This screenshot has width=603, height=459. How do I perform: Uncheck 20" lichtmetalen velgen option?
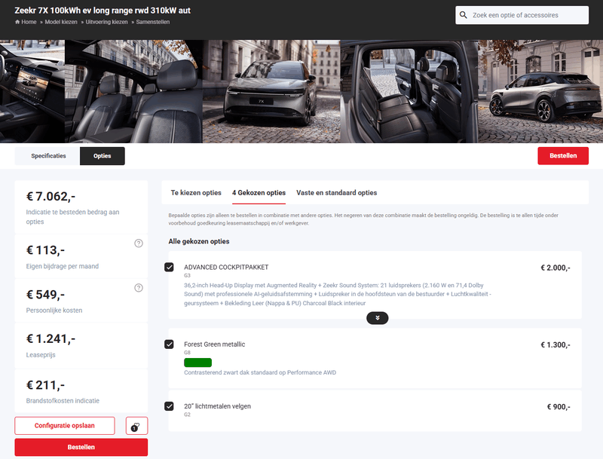coord(169,406)
